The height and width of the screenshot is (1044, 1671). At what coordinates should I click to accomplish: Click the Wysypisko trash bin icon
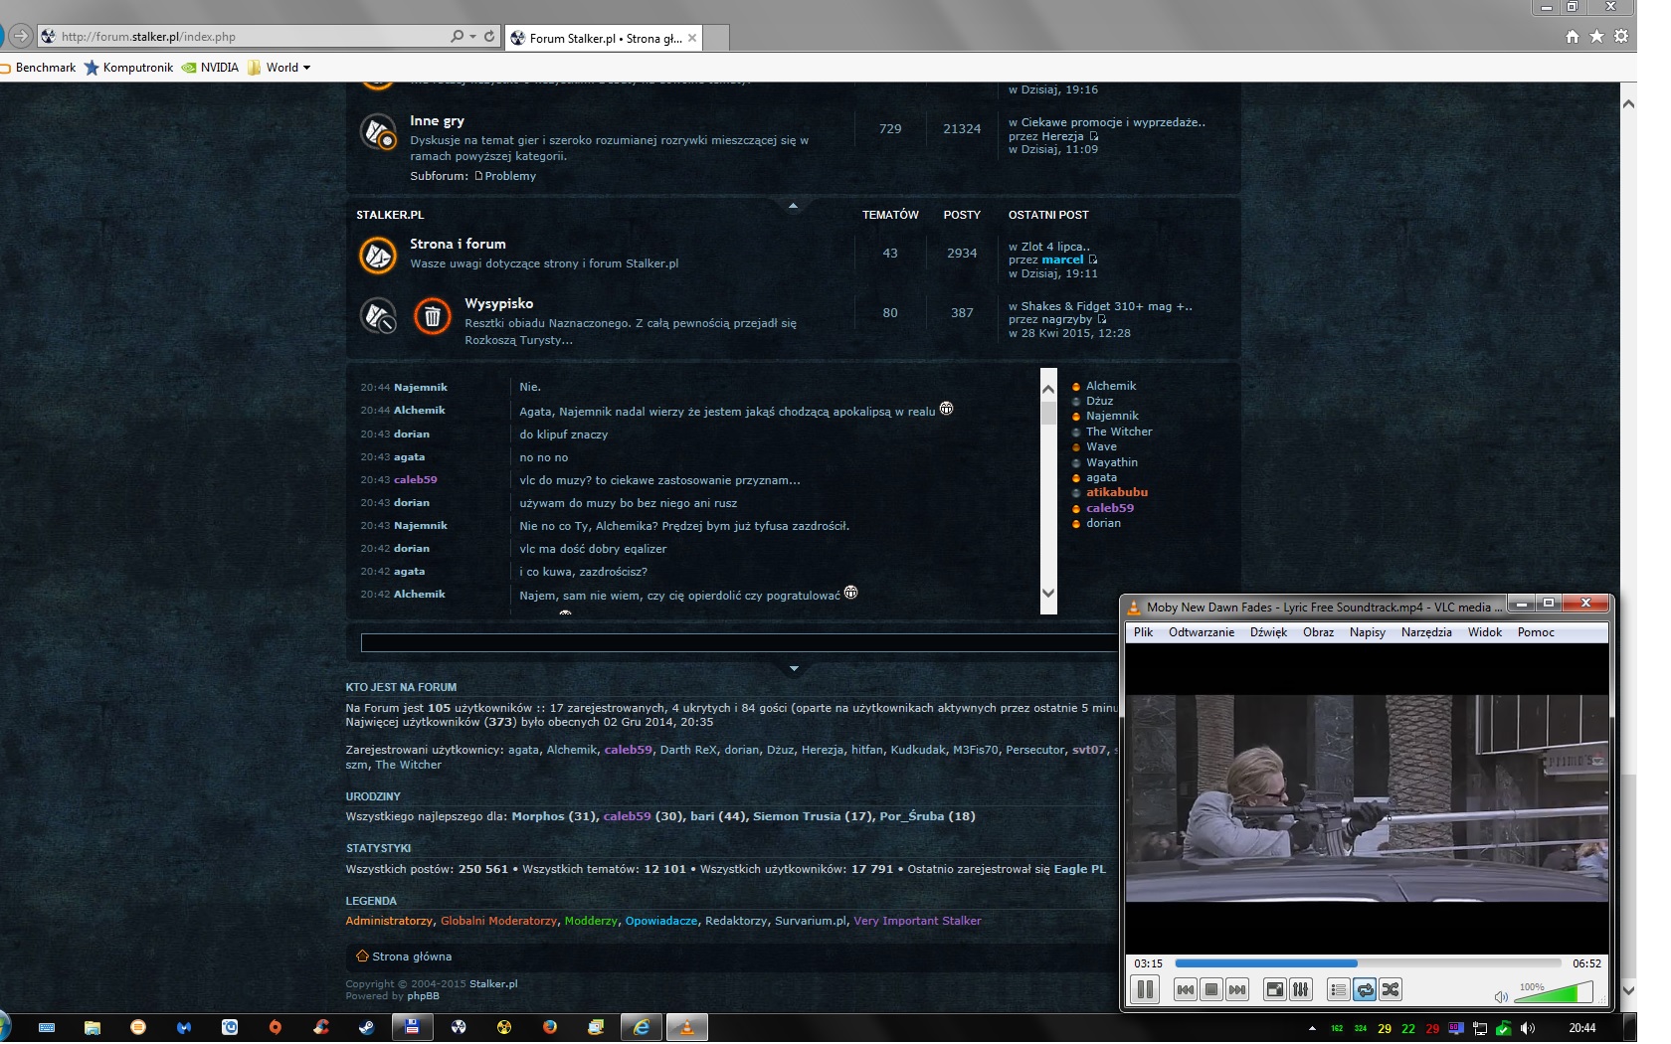pyautogui.click(x=432, y=316)
